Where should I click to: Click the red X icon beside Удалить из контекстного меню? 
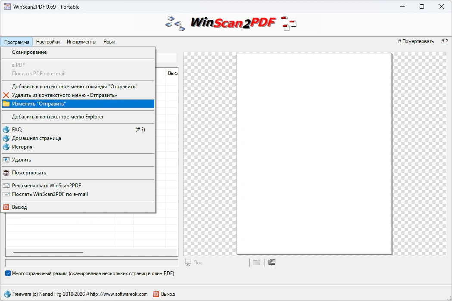6,95
